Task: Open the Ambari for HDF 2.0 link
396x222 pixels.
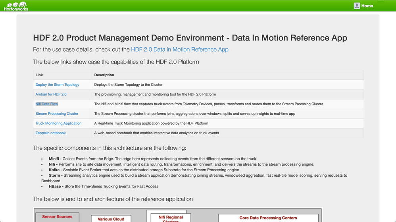Action: point(51,94)
